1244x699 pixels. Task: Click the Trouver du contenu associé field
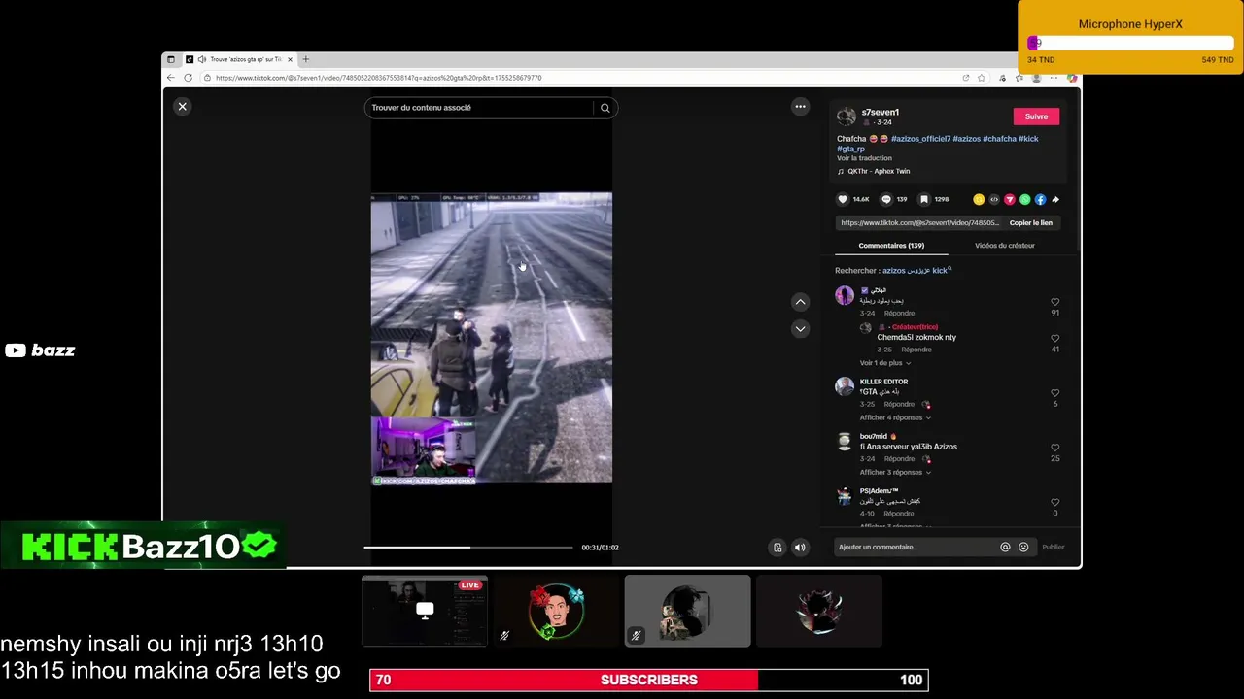[480, 108]
